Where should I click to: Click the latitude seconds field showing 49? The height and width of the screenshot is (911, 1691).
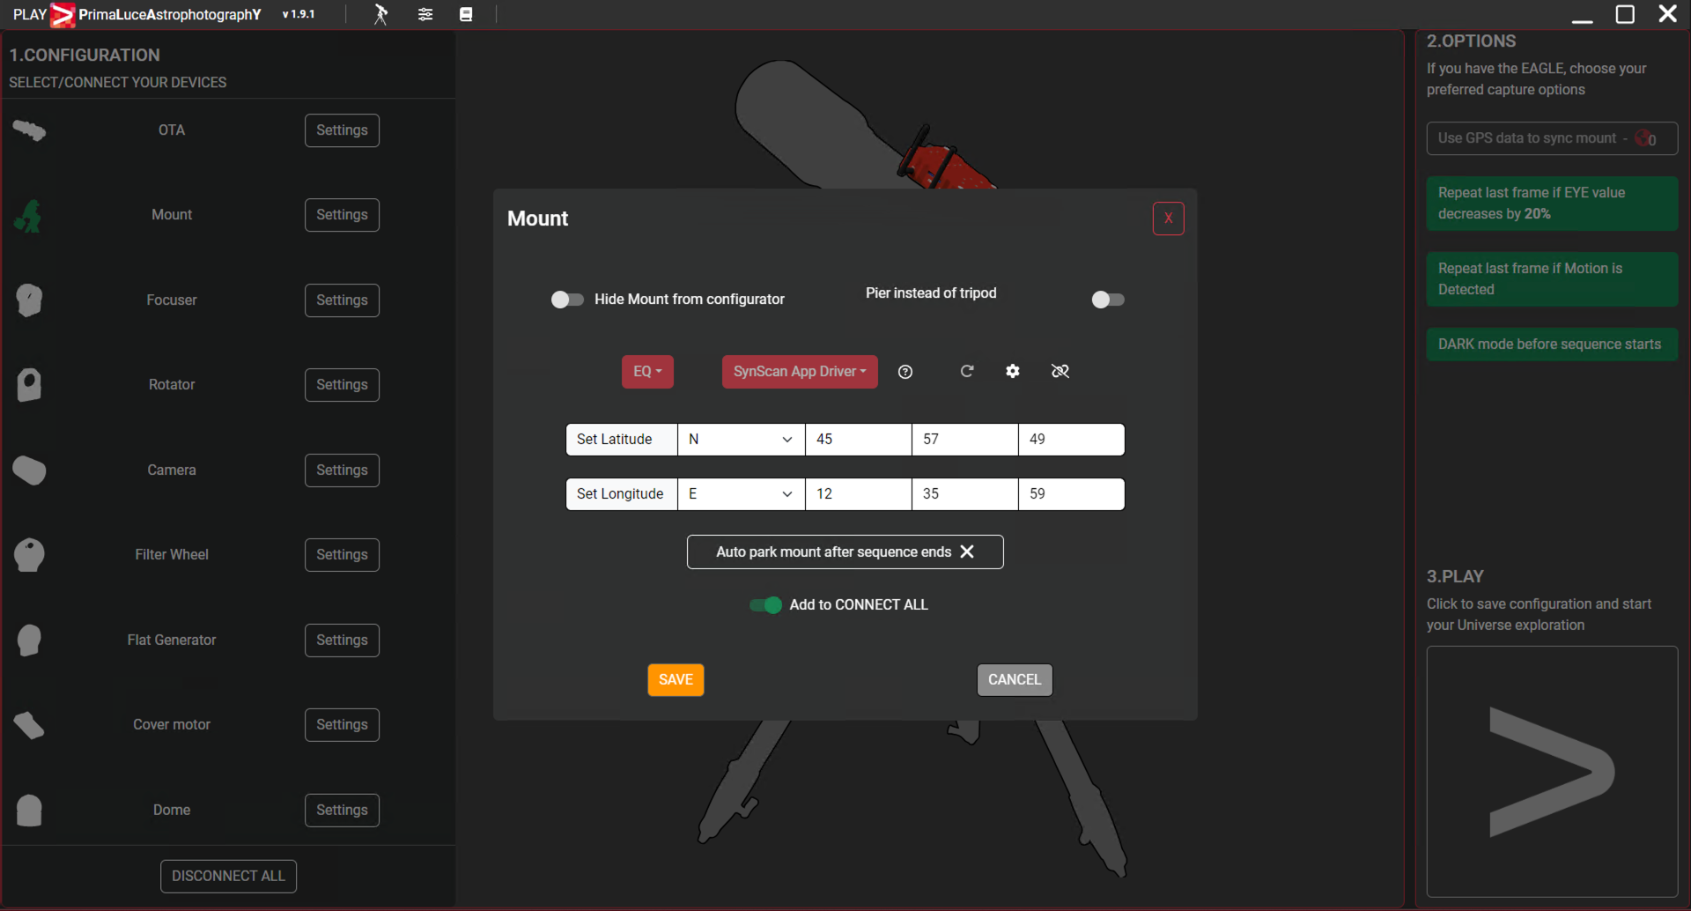pyautogui.click(x=1072, y=440)
